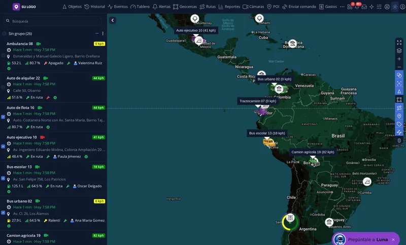406x245 pixels.
Task: Toggle geofences square-nodes map tool
Action: click(399, 99)
